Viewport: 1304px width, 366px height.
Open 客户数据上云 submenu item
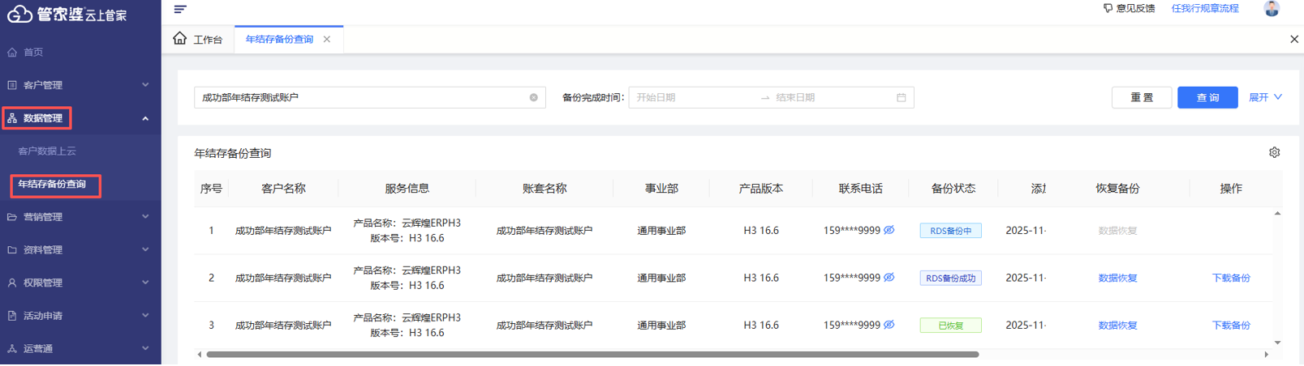(x=47, y=151)
